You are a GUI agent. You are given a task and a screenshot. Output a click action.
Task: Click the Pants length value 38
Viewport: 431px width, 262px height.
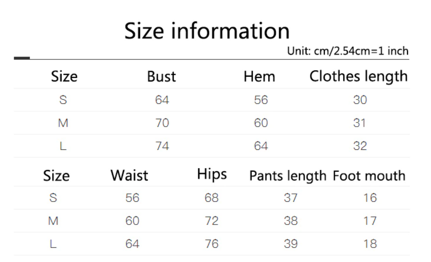point(291,221)
